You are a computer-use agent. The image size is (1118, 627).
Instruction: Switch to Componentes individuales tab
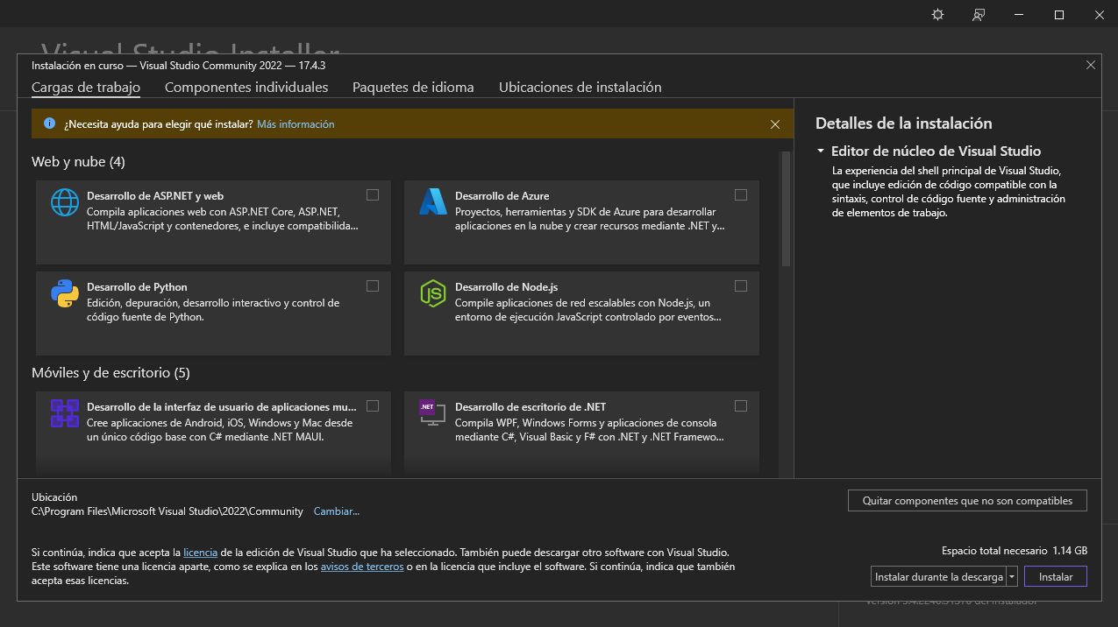pyautogui.click(x=246, y=88)
